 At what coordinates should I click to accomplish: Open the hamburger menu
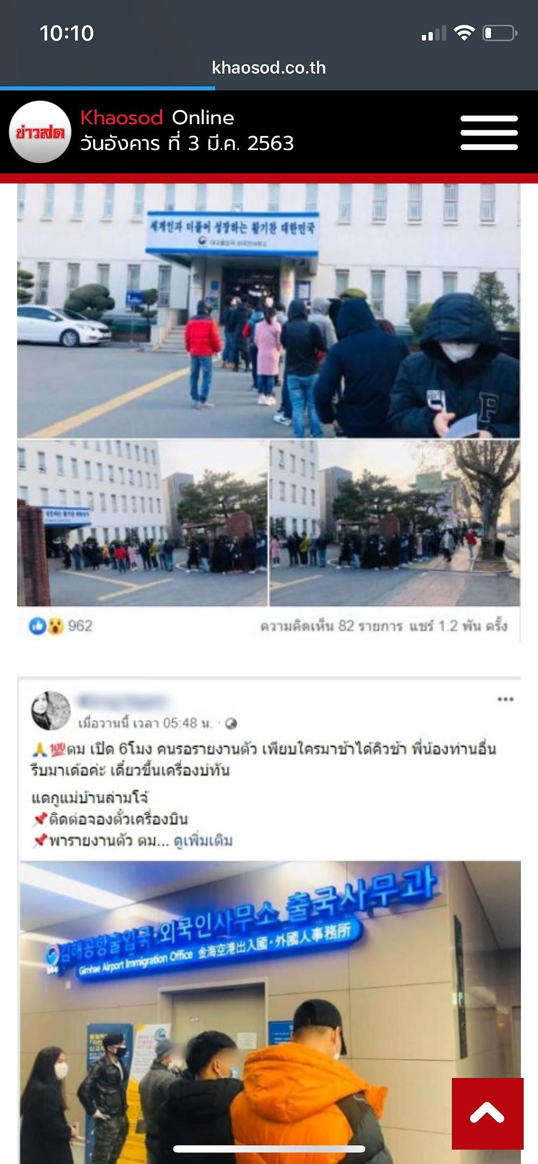489,132
